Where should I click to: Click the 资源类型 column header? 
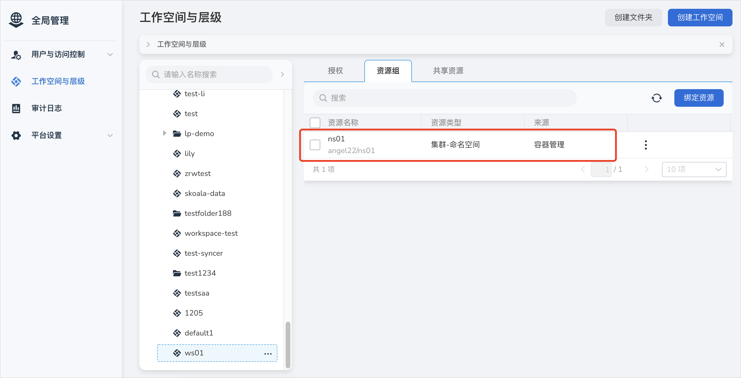[446, 123]
